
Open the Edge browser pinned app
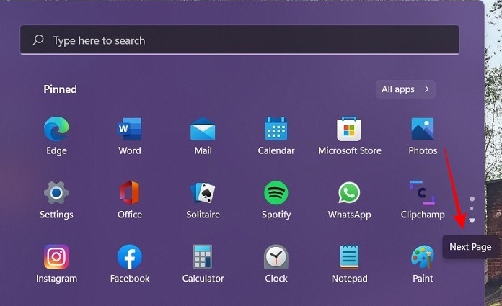[56, 129]
